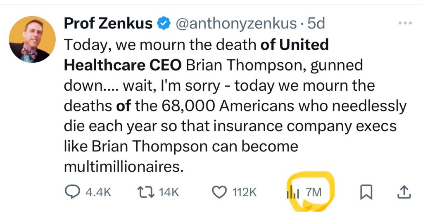Viewport: 423px width, 212px height.
Task: Click the Prof Zenkus display name
Action: (108, 24)
